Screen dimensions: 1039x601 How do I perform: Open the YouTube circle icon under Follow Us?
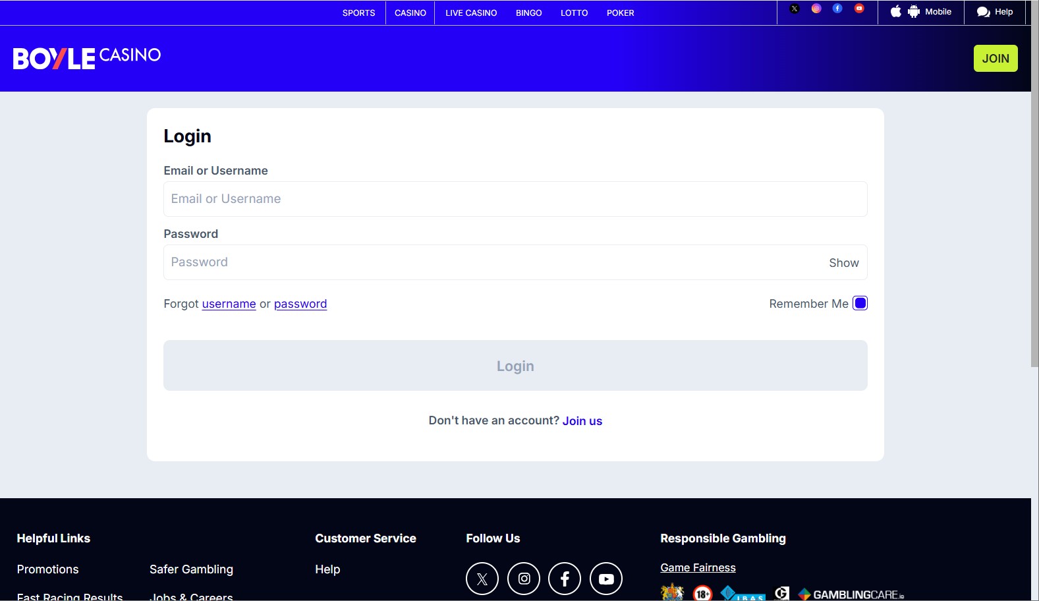[x=606, y=579]
